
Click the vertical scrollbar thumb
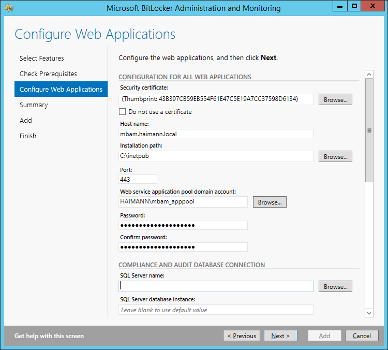click(369, 130)
